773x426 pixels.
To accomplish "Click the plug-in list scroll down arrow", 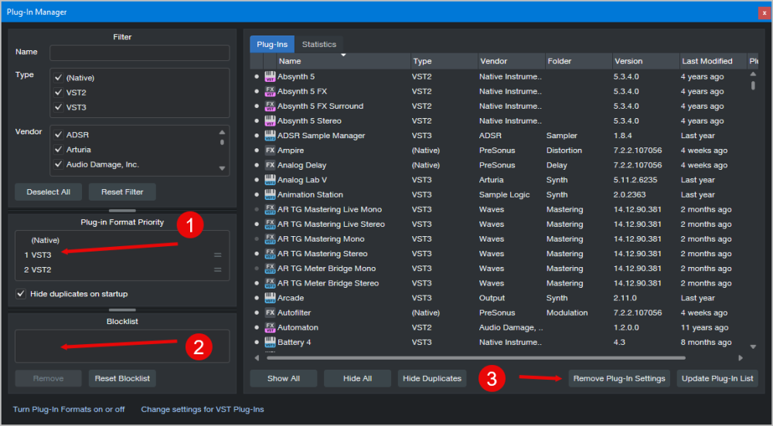I will [753, 347].
